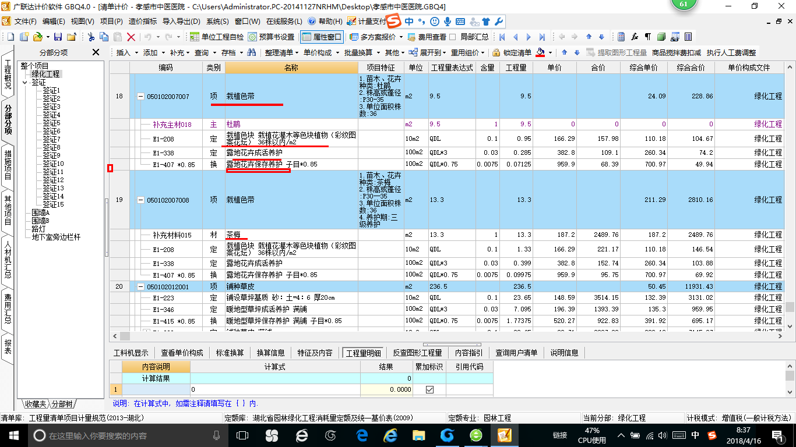Collapse the 签证 tree node
The height and width of the screenshot is (447, 796).
coord(25,83)
